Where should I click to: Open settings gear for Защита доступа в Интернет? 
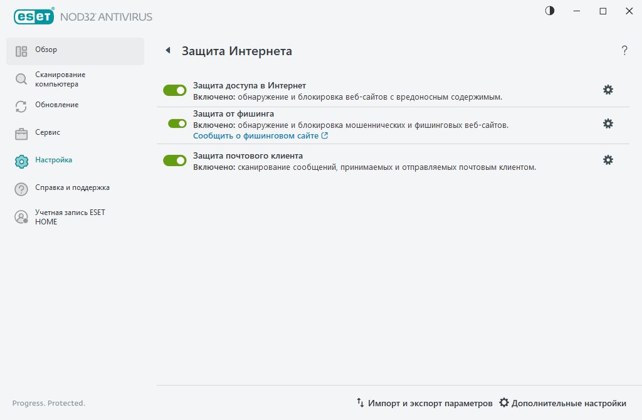[x=608, y=90]
